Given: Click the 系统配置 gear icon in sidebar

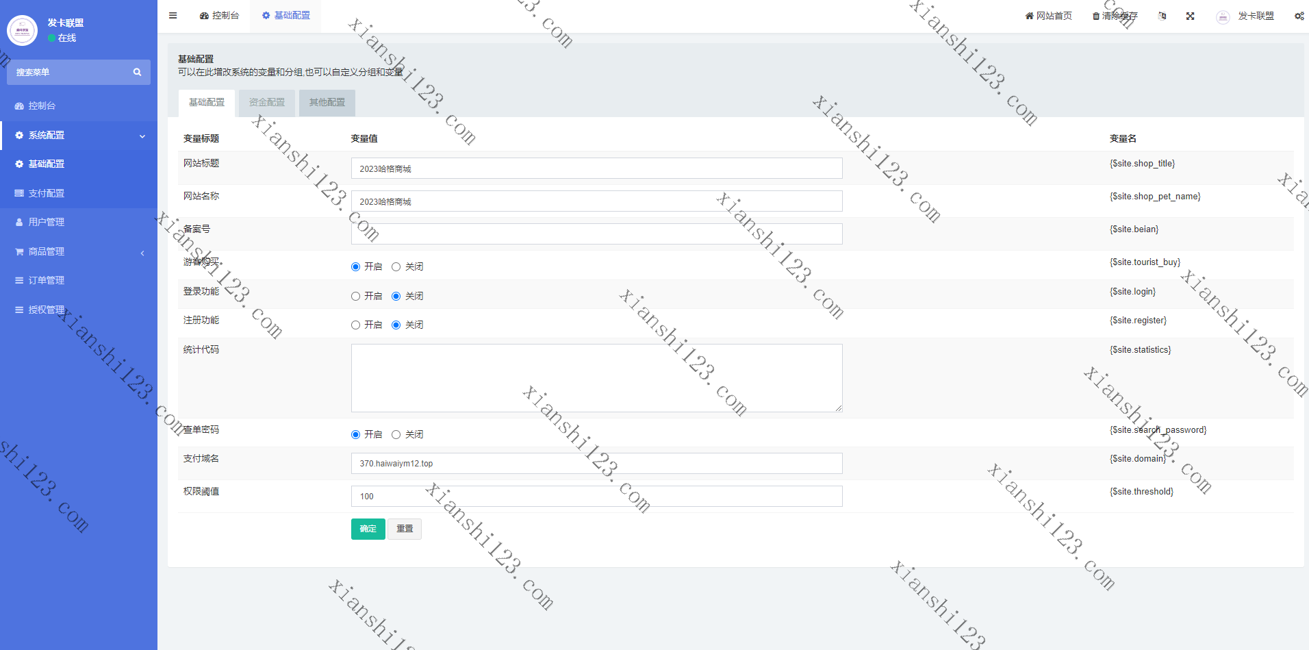Looking at the screenshot, I should click(19, 135).
